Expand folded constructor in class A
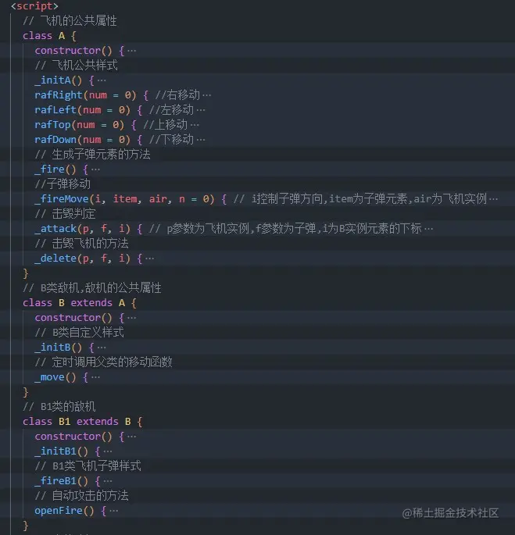 132,51
